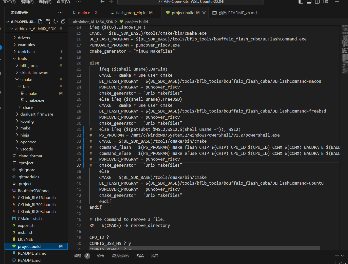
Task: Collapse the tools folder
Action: coord(14,58)
